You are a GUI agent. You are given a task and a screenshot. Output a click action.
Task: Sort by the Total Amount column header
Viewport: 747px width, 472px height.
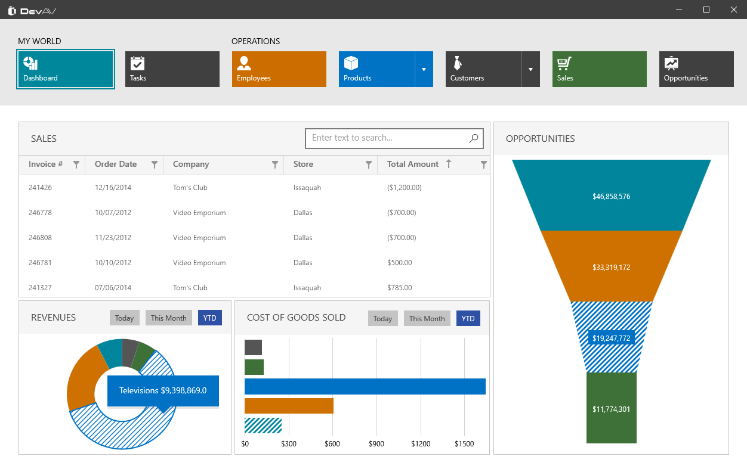413,164
